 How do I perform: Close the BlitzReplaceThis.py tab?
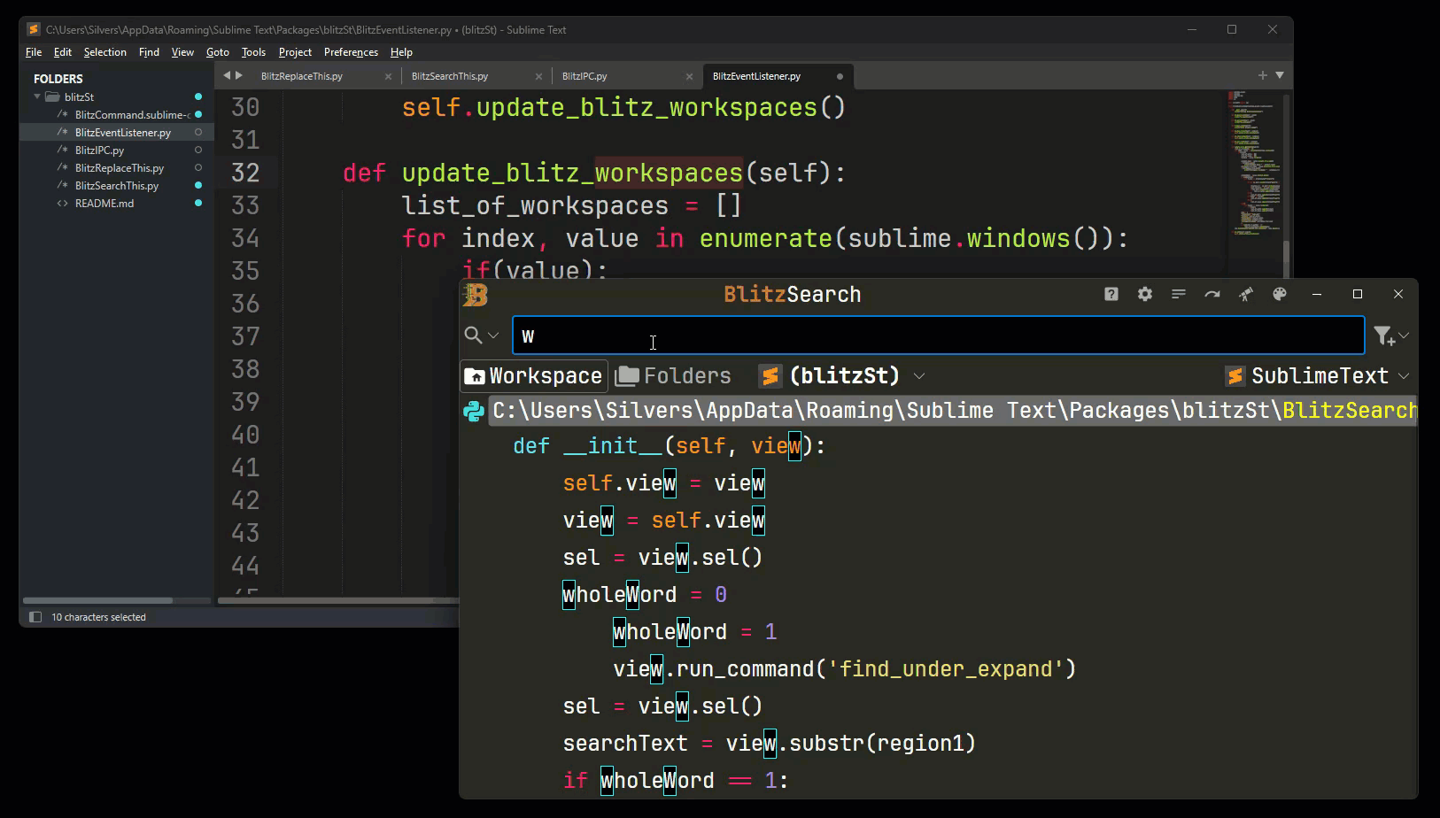point(388,76)
